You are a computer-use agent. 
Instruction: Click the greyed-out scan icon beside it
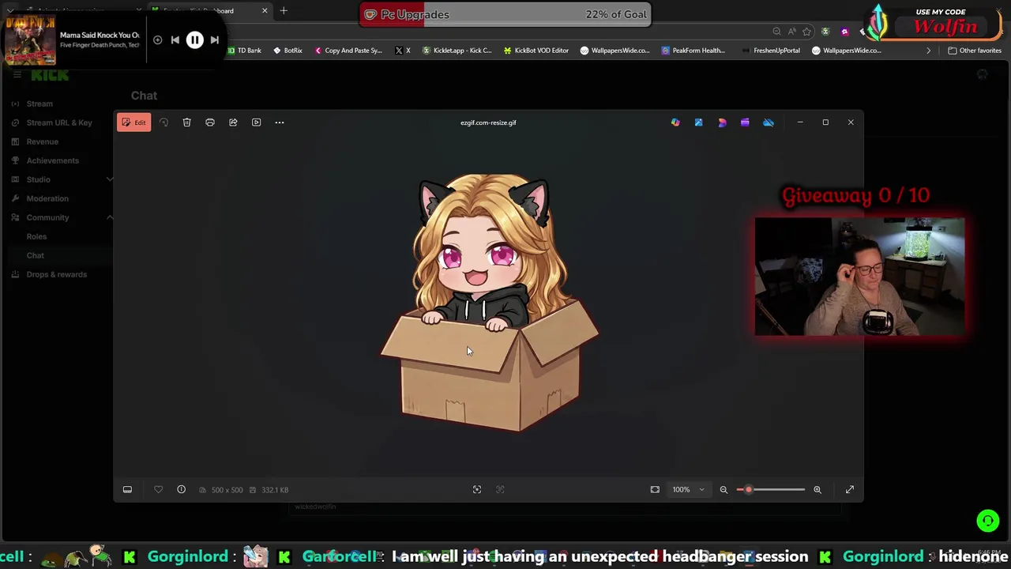click(500, 490)
